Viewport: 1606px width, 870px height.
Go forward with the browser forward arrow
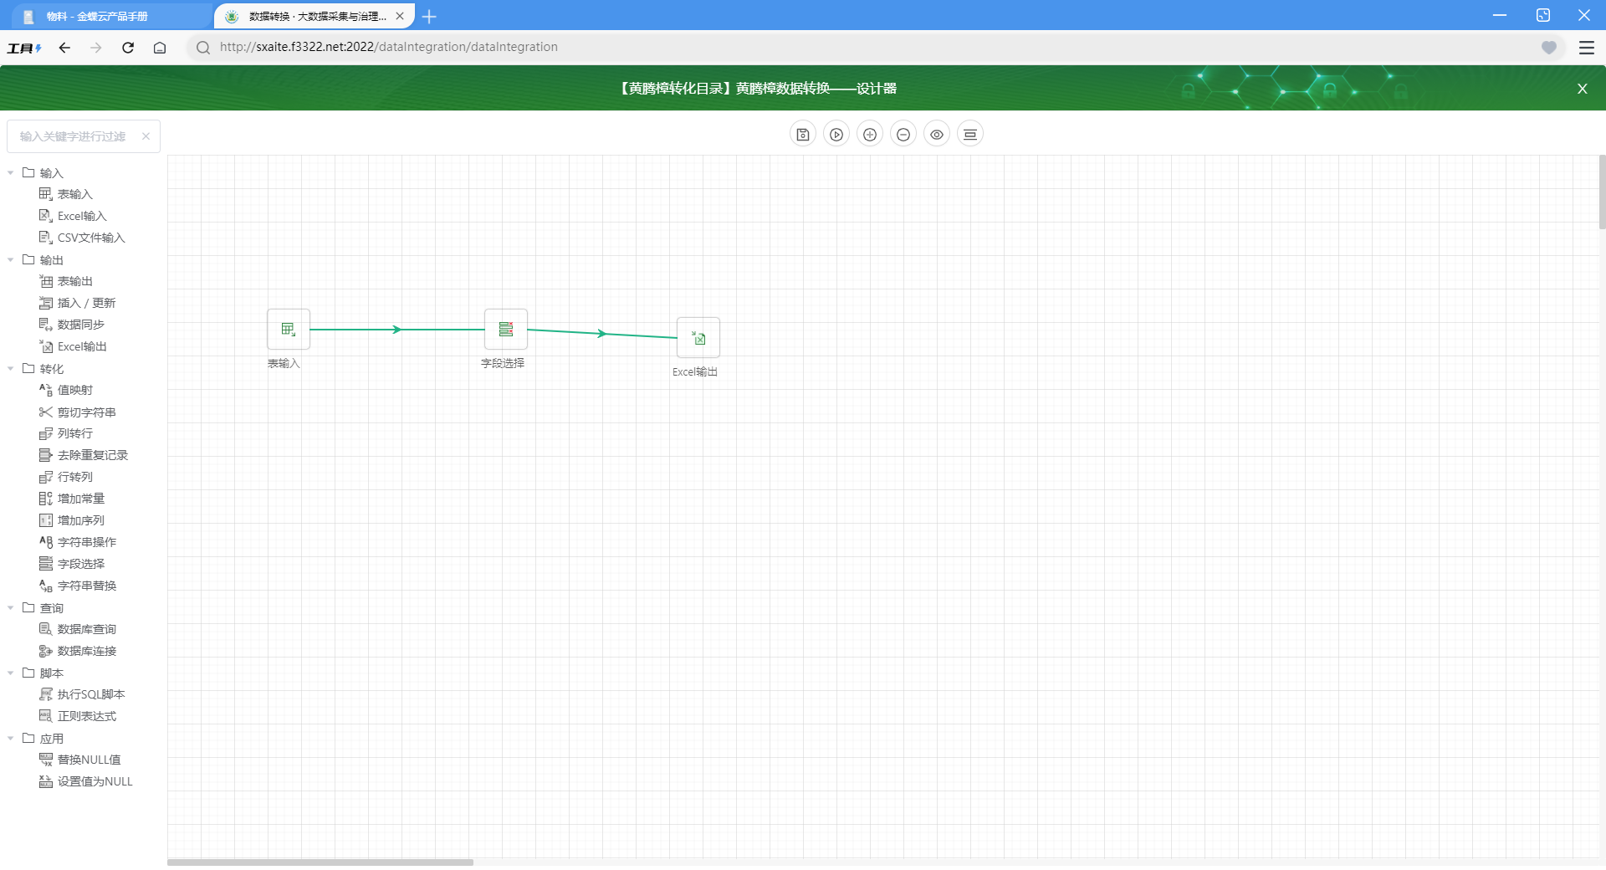click(96, 48)
